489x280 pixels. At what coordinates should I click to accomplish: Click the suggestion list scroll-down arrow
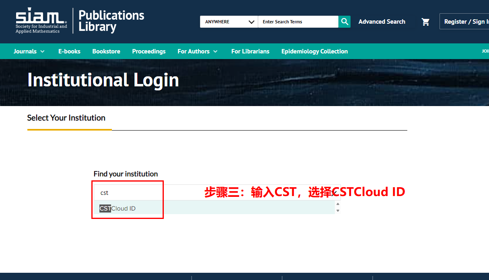pos(338,211)
